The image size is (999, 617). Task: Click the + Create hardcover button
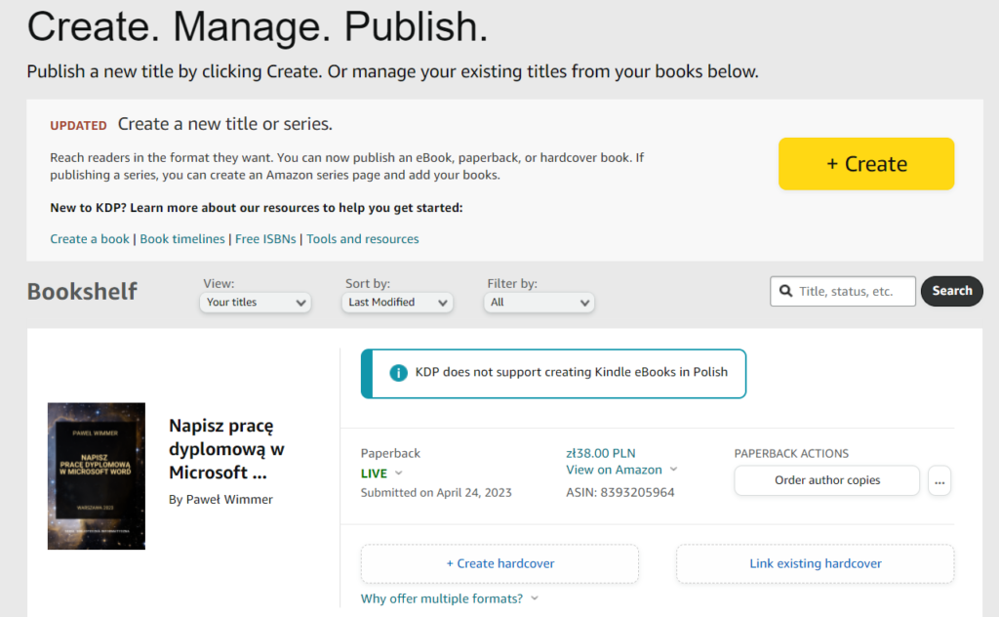click(499, 563)
